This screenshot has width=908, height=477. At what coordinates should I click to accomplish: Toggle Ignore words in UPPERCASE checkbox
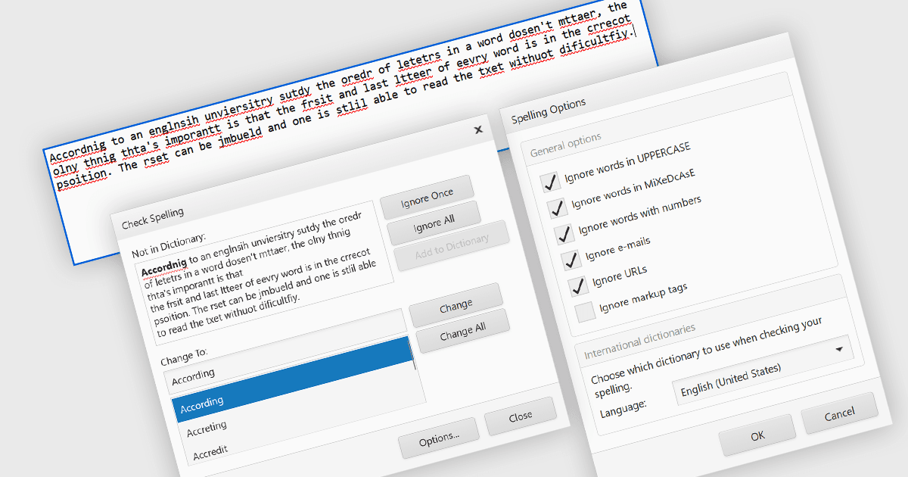550,182
